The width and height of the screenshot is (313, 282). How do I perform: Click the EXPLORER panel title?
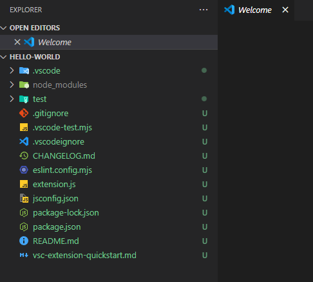click(26, 10)
